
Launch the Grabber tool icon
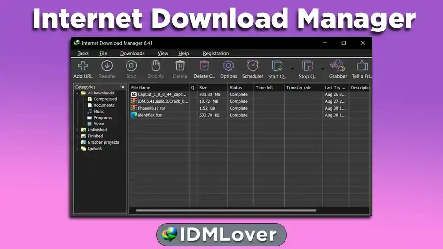(x=338, y=66)
